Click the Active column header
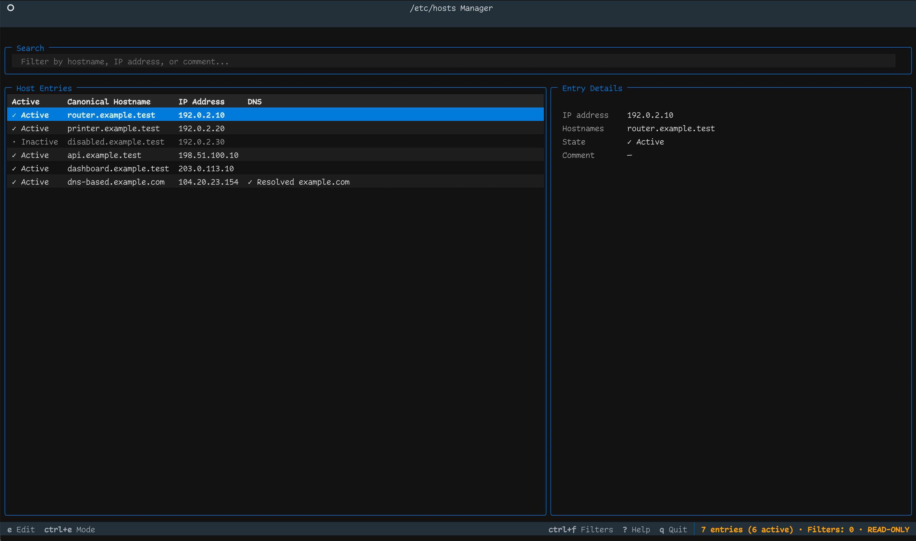Screen dimensions: 916x541 coord(25,101)
